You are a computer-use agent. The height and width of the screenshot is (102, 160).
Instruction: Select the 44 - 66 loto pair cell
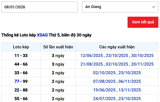point(21,64)
